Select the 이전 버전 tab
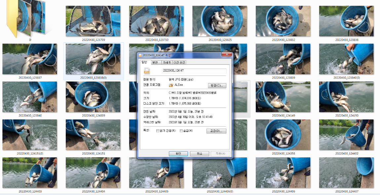This screenshot has width=380, height=195. point(179,63)
